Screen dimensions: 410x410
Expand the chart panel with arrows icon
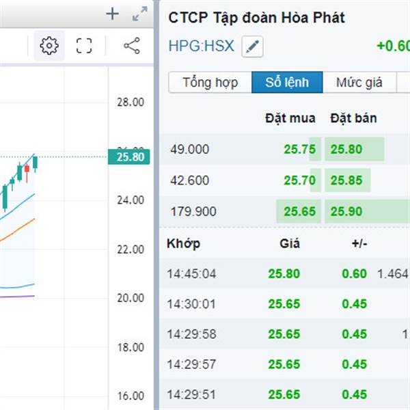click(x=140, y=14)
